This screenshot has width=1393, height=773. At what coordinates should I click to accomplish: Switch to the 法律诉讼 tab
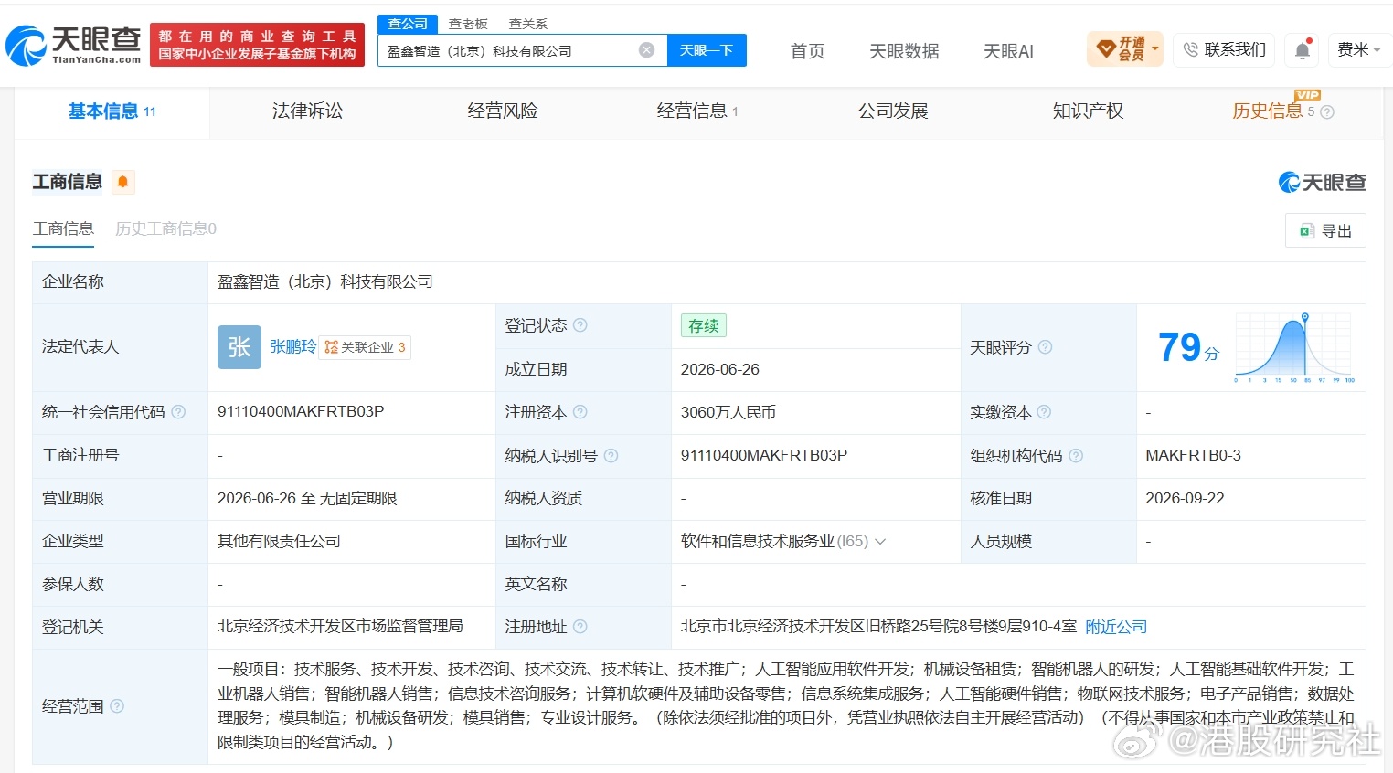click(307, 111)
